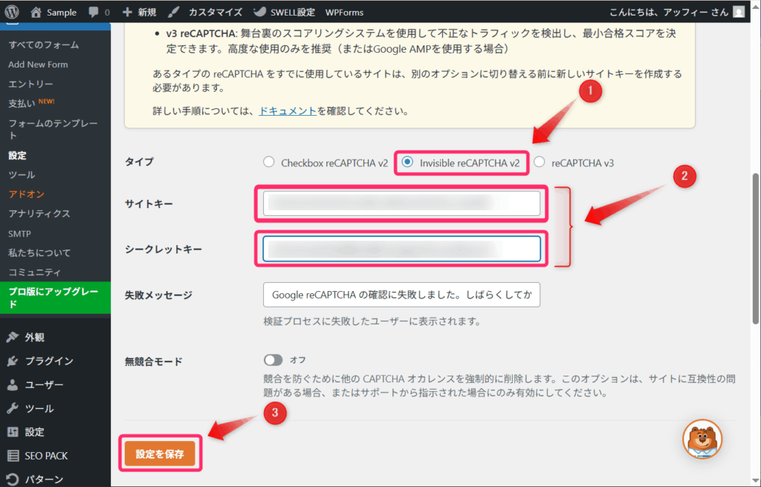Click the プラグイン menu label

point(49,361)
